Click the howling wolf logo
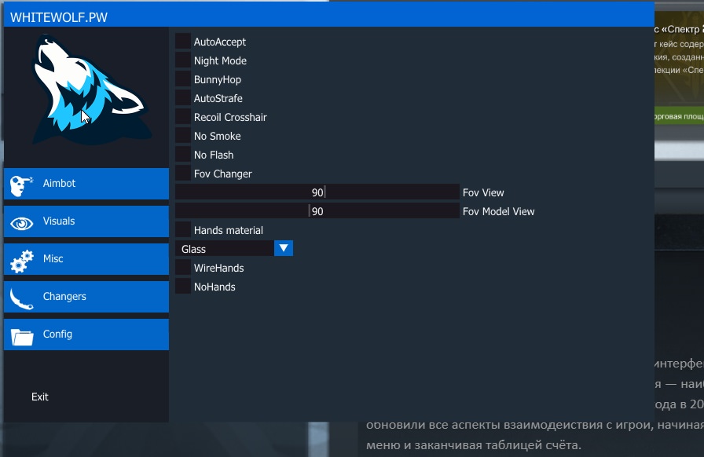The height and width of the screenshot is (457, 704). tap(92, 90)
